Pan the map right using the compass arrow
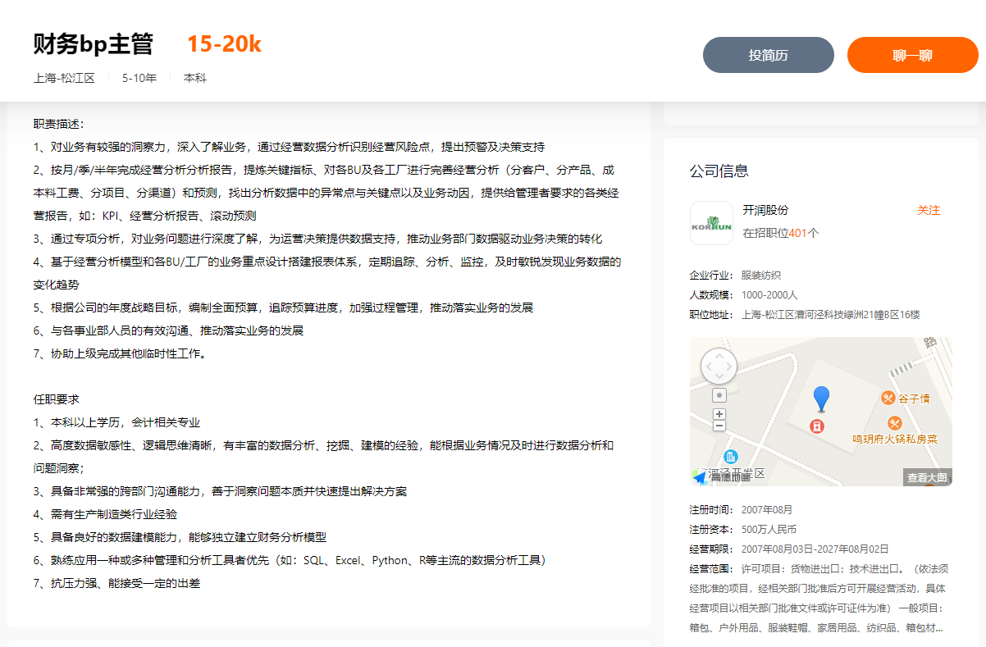Screen dimensions: 986x647 (730, 367)
